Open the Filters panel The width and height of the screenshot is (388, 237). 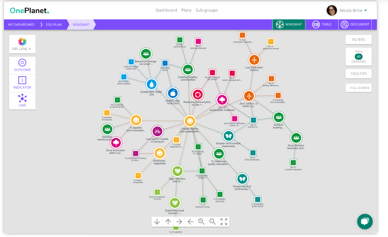(359, 39)
